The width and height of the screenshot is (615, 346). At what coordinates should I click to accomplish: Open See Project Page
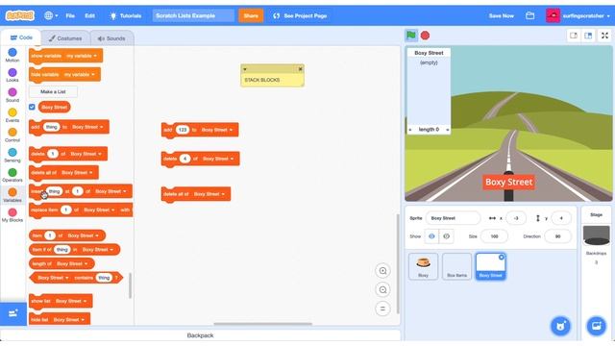pyautogui.click(x=300, y=15)
